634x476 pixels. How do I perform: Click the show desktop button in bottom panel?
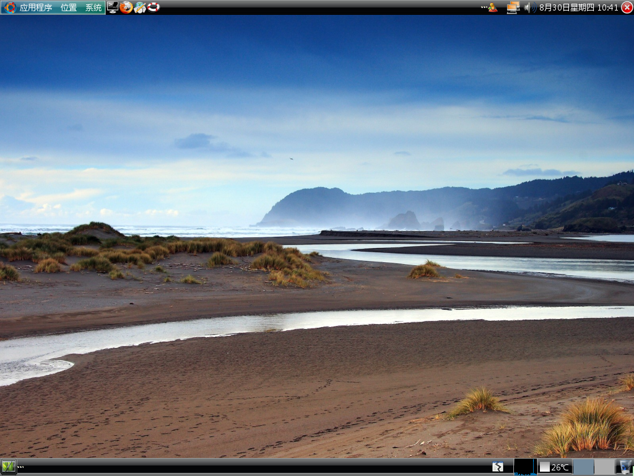(9, 467)
